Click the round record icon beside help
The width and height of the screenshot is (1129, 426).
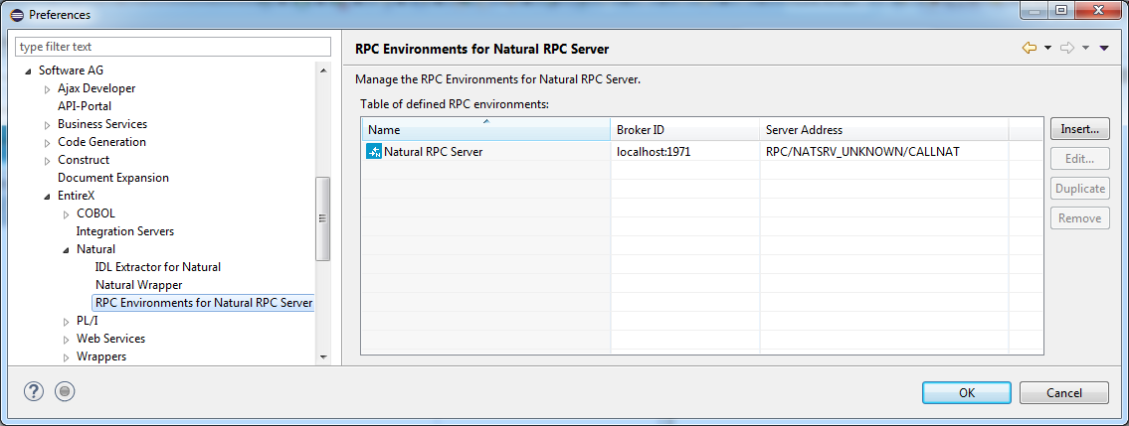65,391
